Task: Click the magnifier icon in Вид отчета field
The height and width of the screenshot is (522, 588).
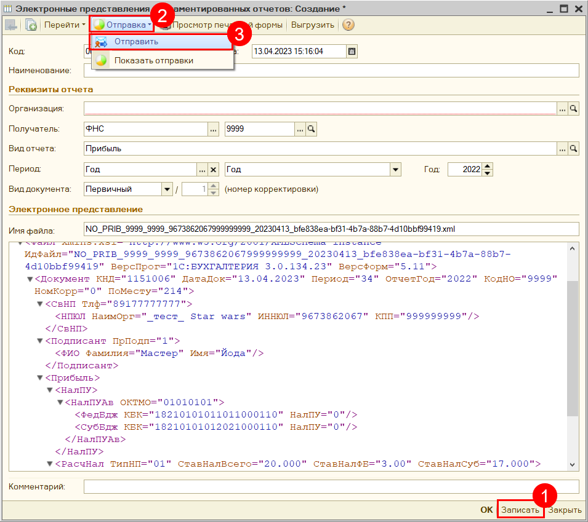Action: (x=573, y=149)
